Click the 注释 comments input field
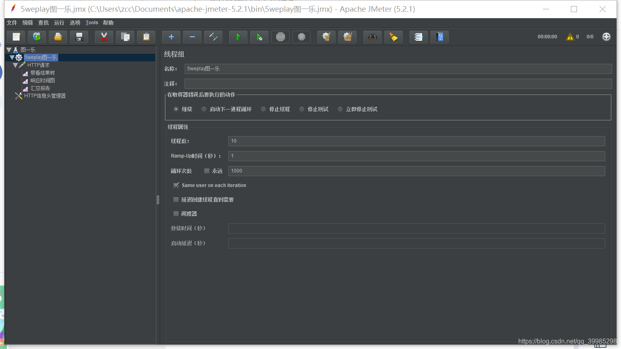 pos(398,84)
